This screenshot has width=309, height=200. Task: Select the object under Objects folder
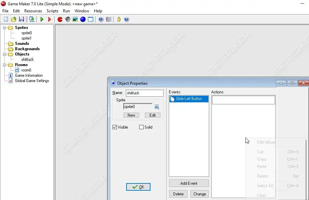tap(27, 59)
